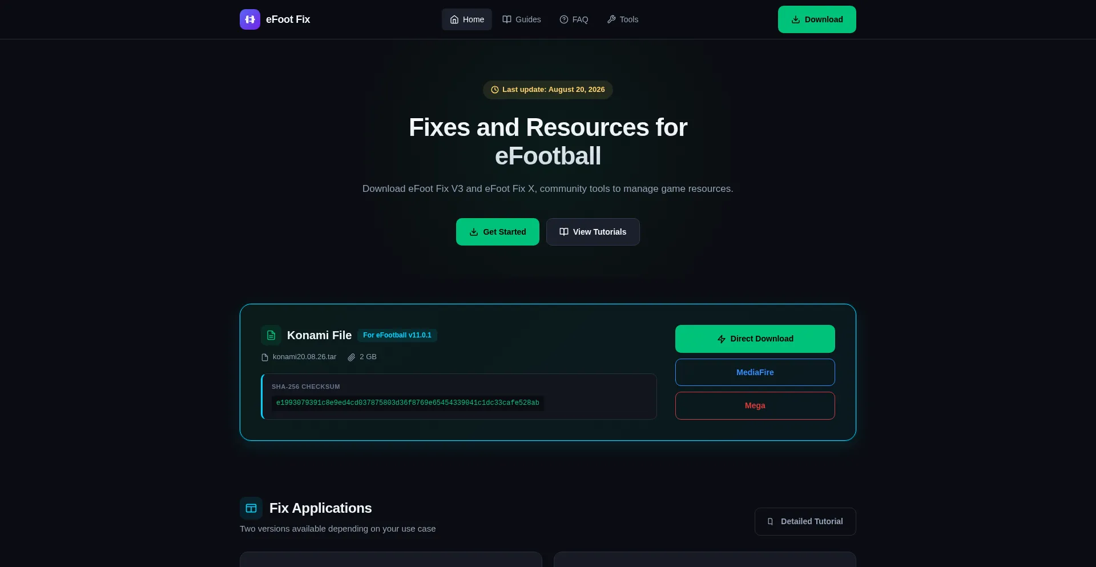Click the book icon next to Guides
The height and width of the screenshot is (567, 1096).
(x=507, y=19)
